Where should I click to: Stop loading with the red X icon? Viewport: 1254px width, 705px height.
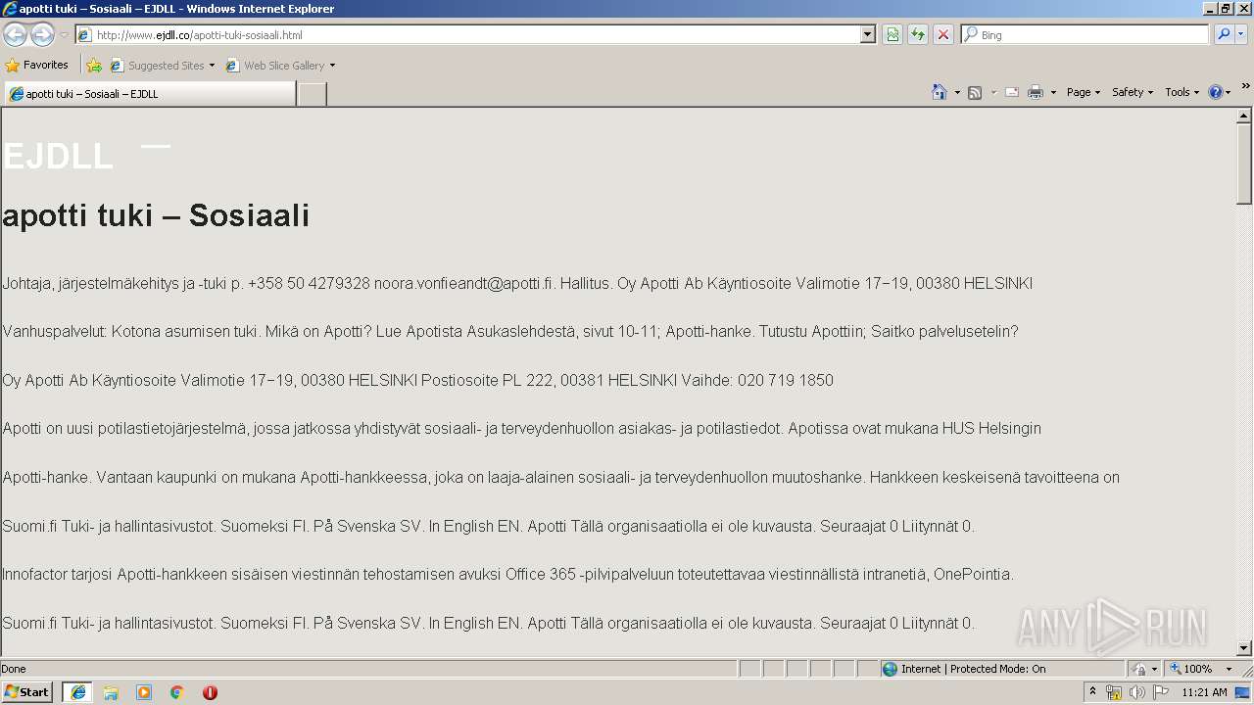point(943,35)
